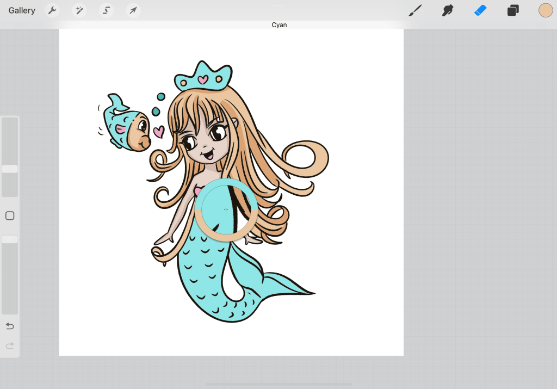This screenshot has width=557, height=389.
Task: Click the brush size slider handle
Action: pos(10,169)
